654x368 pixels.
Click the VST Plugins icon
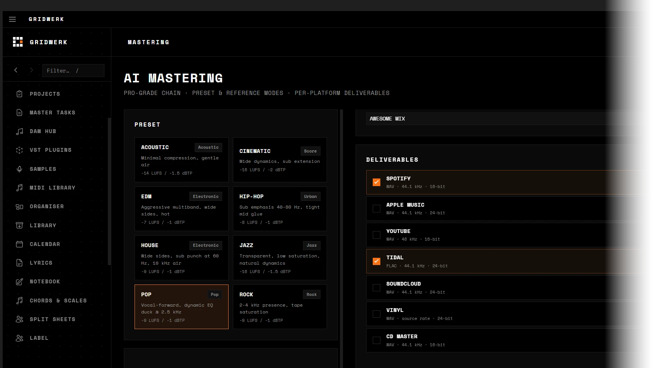[x=19, y=150]
